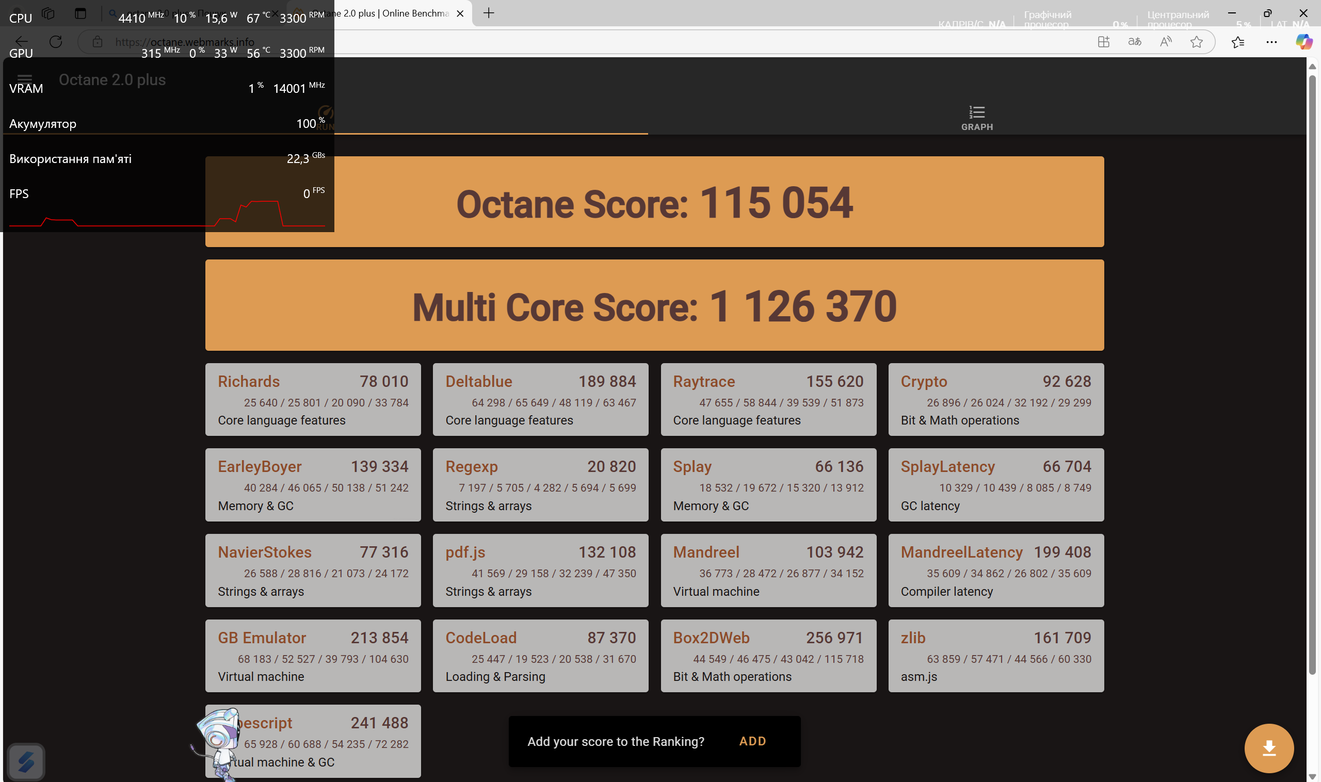The width and height of the screenshot is (1321, 782).
Task: Open the Box2DWeb result card
Action: point(768,656)
